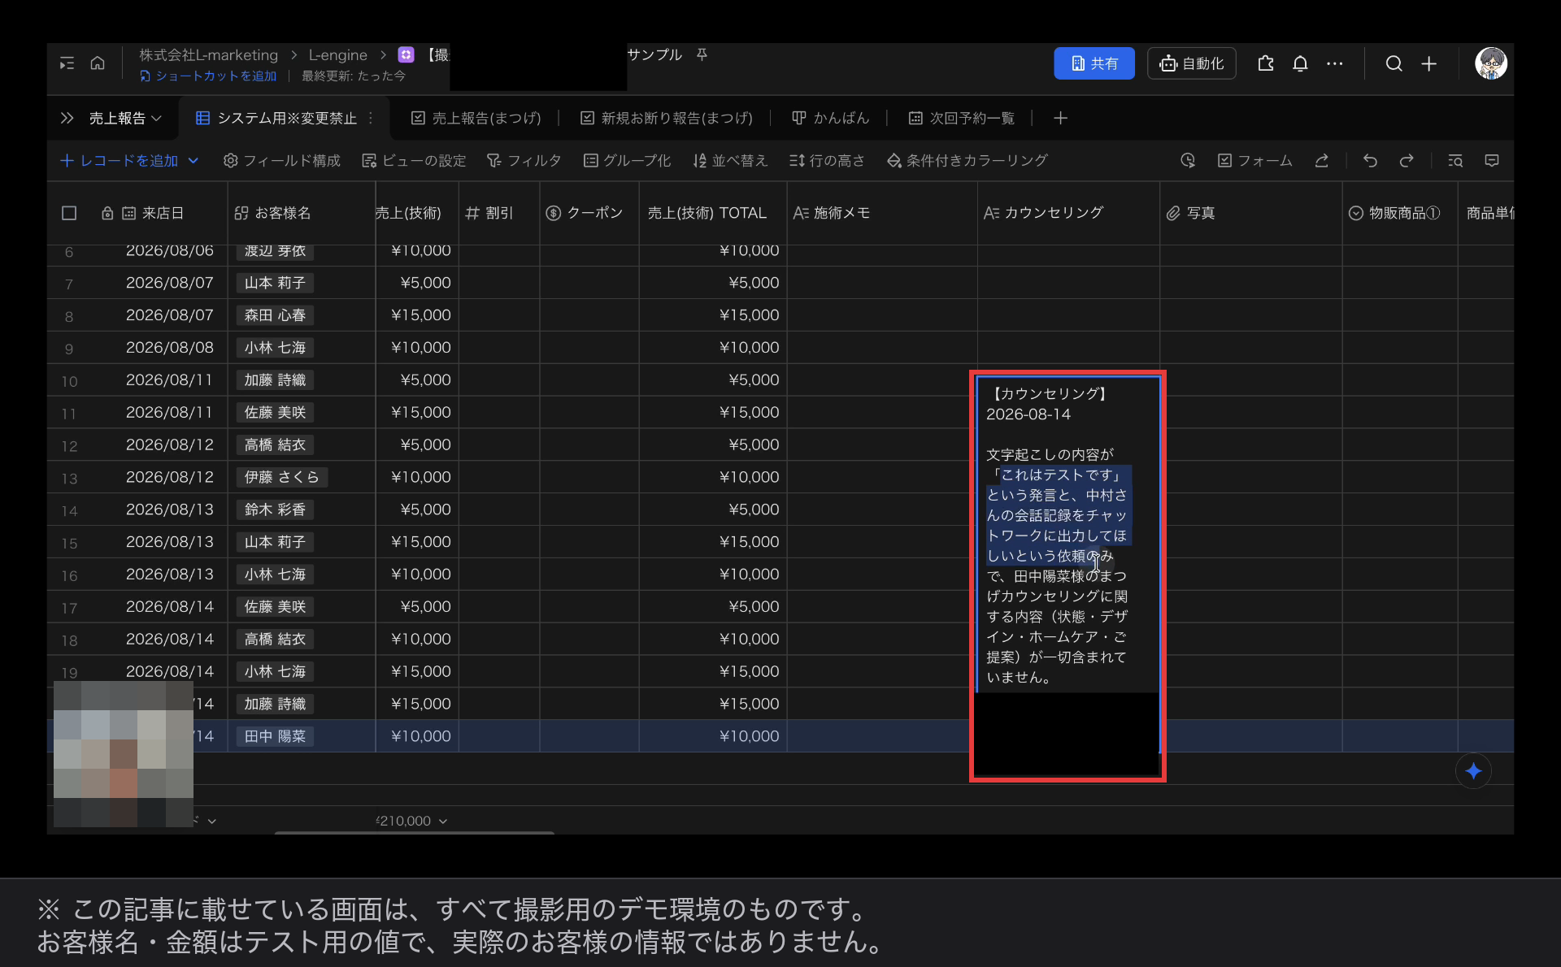
Task: Expand the 売上報告 dropdown
Action: click(x=125, y=118)
